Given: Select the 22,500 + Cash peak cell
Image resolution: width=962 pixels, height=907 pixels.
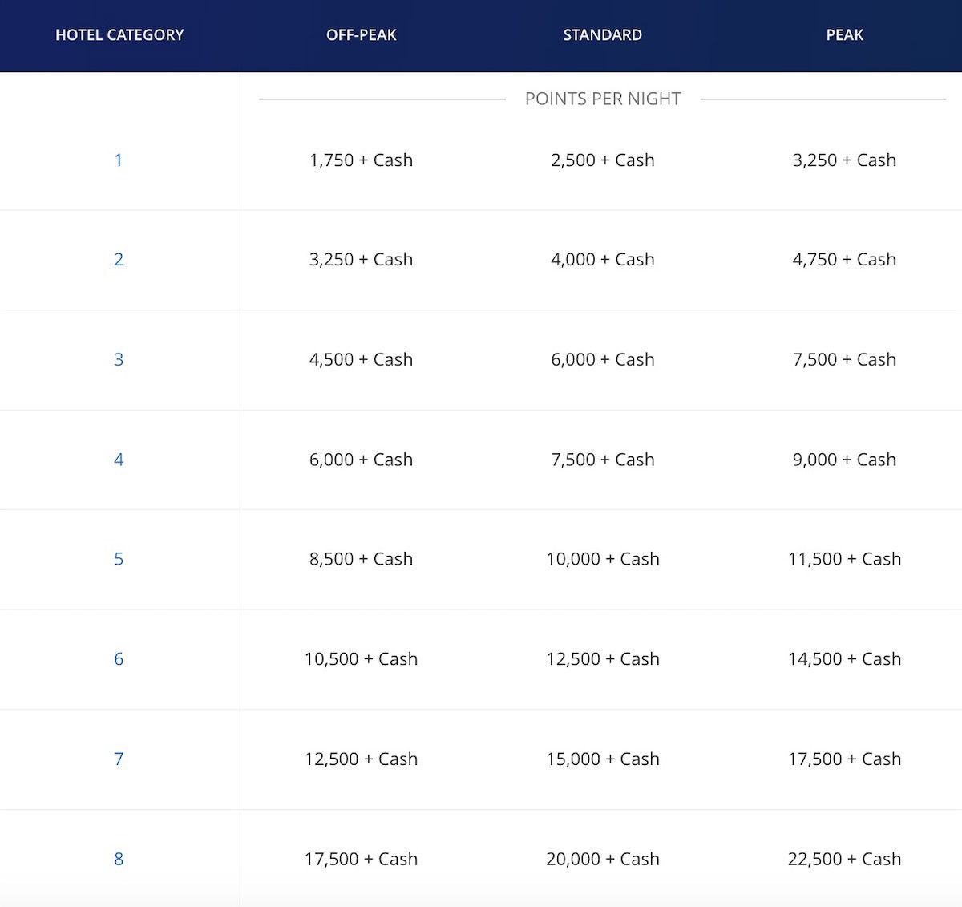Looking at the screenshot, I should pos(844,859).
